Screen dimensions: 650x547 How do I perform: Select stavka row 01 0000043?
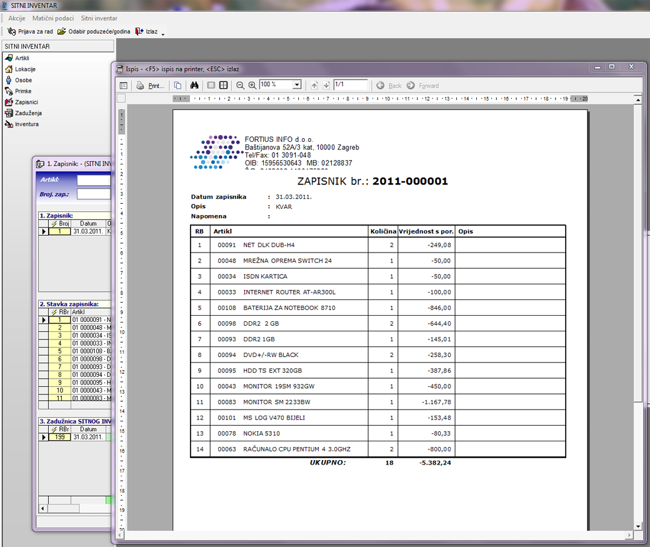[76, 390]
